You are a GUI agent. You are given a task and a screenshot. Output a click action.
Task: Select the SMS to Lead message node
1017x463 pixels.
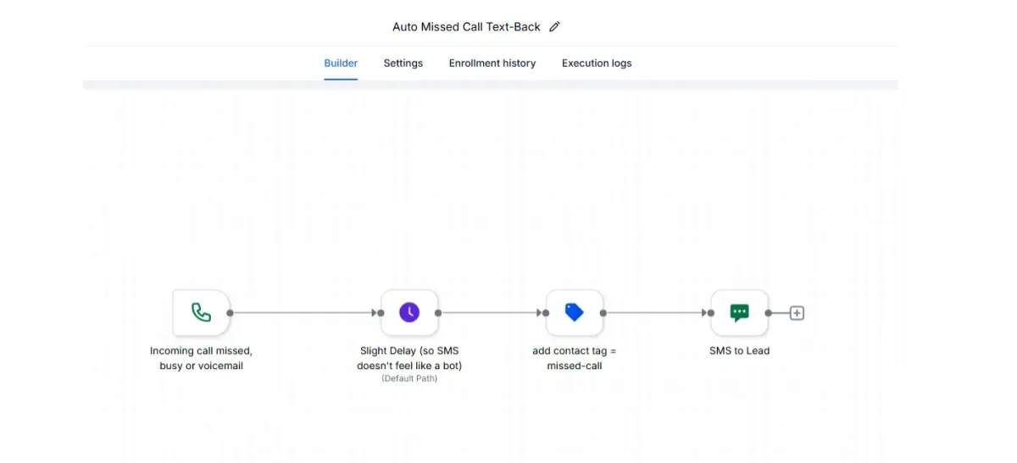click(740, 312)
